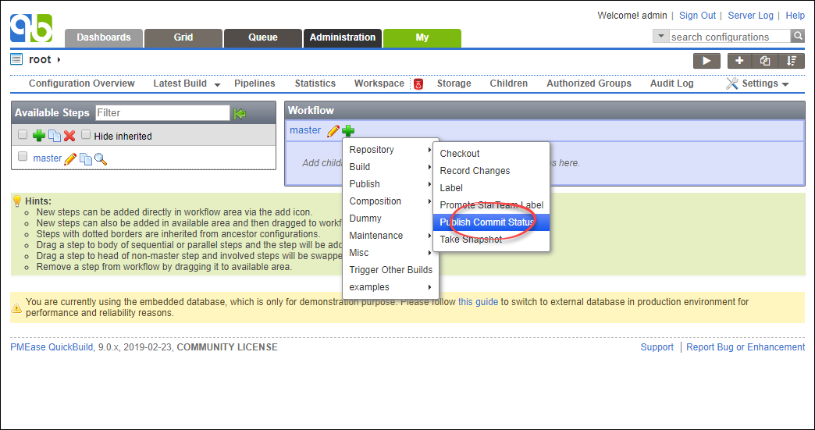Select Publish Commit Status menu item

[x=491, y=222]
